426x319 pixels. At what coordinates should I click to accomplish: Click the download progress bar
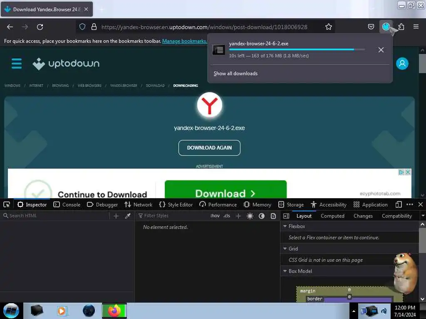(297, 50)
